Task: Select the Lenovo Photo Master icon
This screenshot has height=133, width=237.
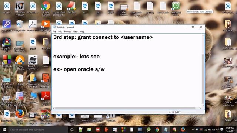Action: (46, 81)
